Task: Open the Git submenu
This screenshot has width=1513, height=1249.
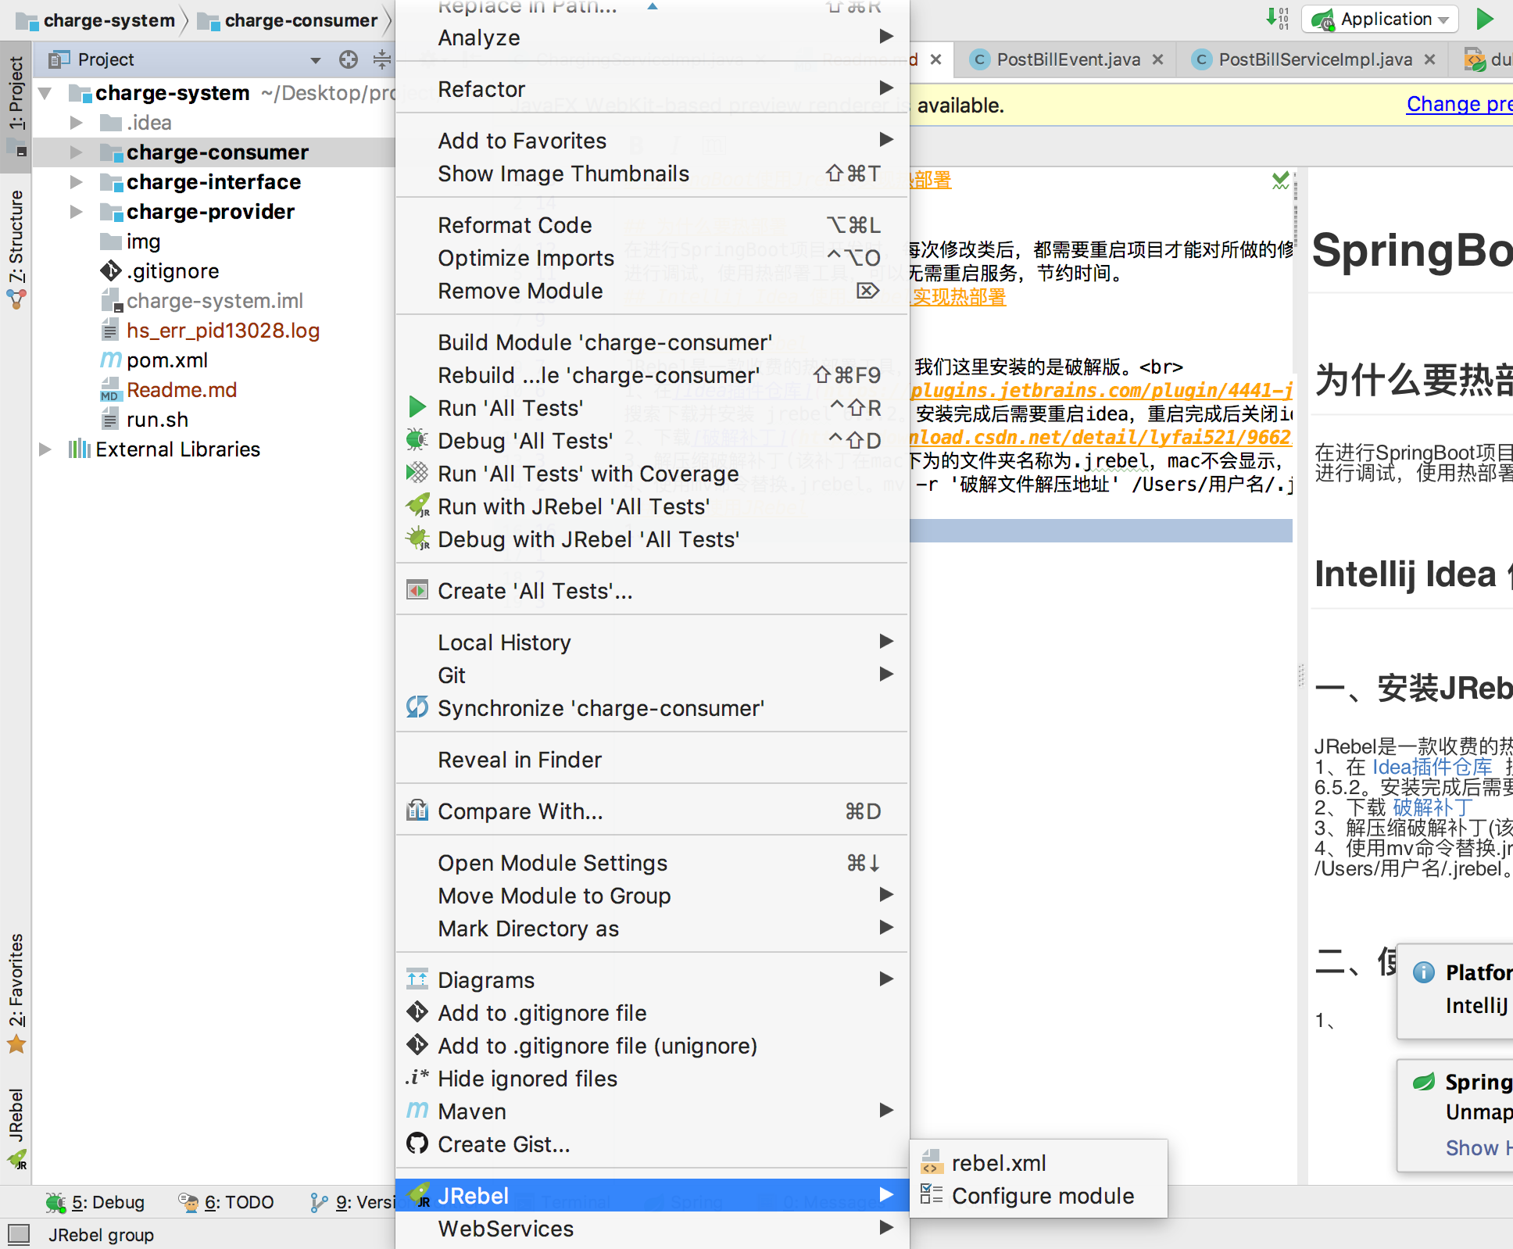Action: click(652, 675)
